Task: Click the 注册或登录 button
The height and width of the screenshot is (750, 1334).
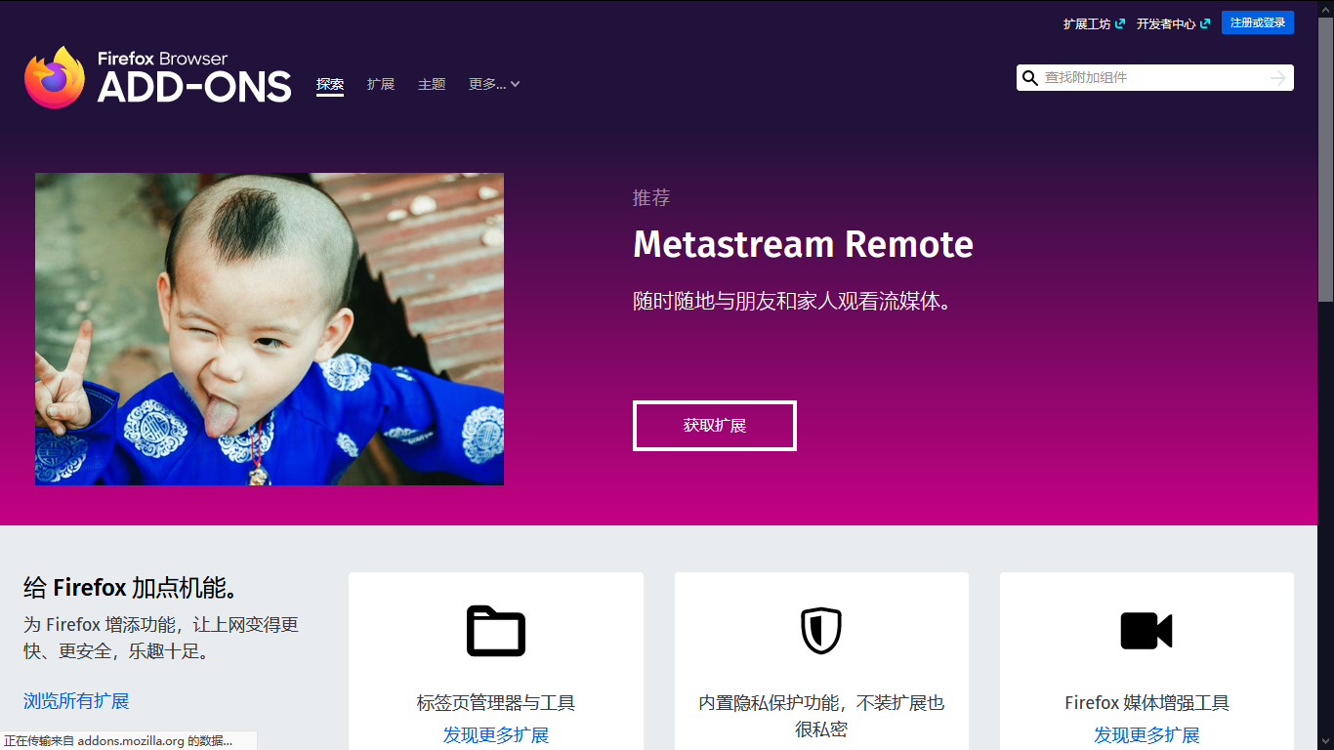Action: click(x=1258, y=22)
